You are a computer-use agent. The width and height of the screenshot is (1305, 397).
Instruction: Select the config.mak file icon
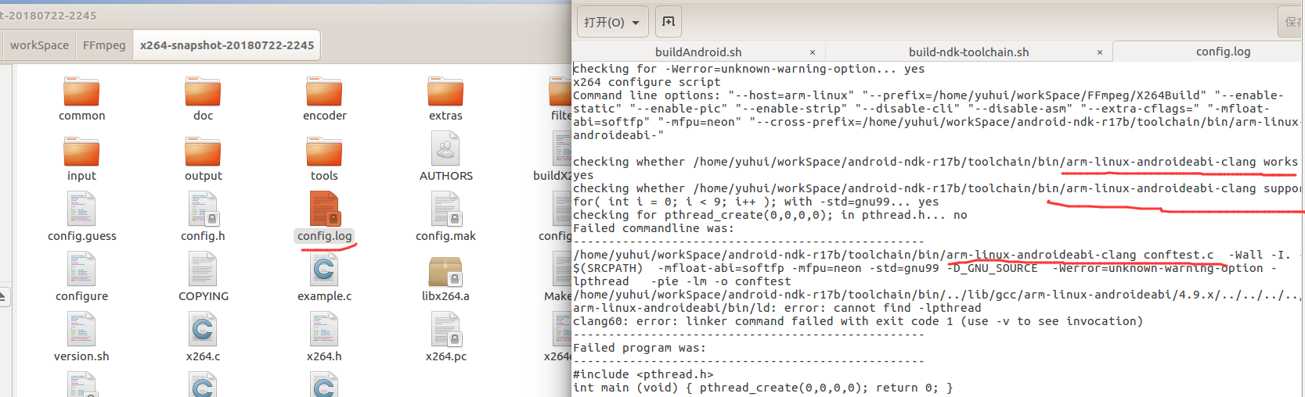[445, 209]
